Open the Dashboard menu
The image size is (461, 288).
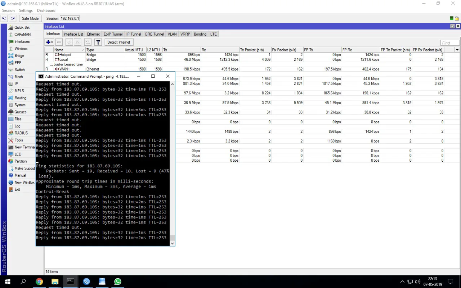pyautogui.click(x=46, y=10)
